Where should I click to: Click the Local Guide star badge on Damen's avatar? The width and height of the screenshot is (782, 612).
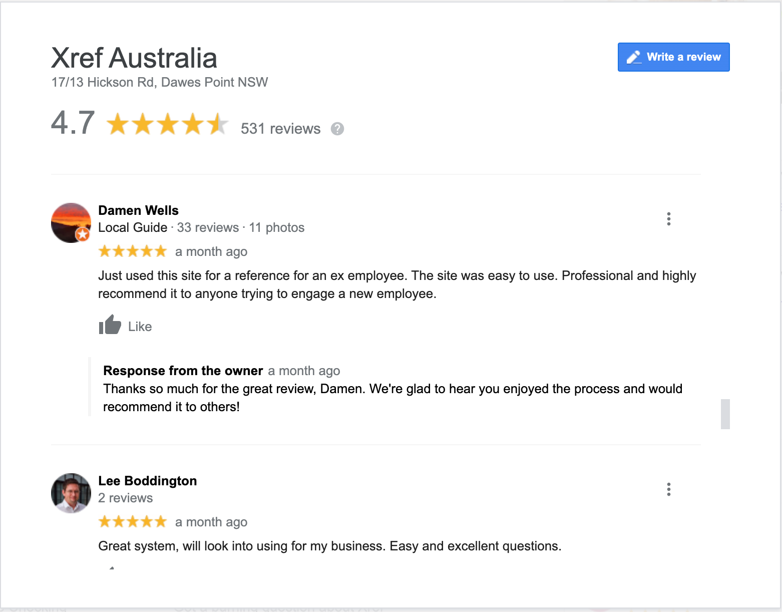pyautogui.click(x=83, y=234)
